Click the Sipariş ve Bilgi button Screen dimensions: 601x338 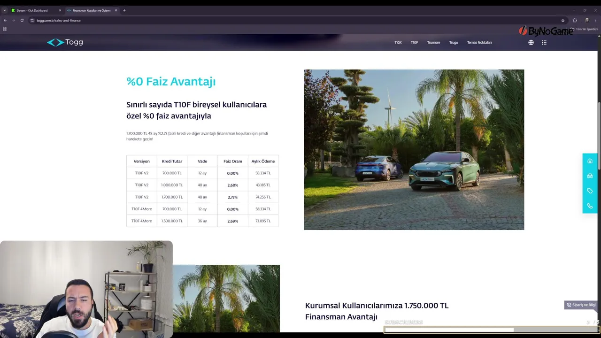[580, 305]
